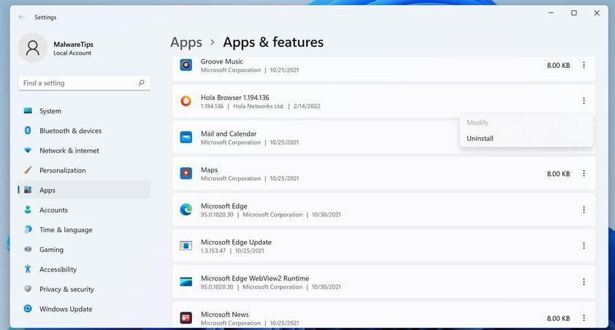
Task: Open Hola Browser three-dot options menu
Action: click(584, 101)
